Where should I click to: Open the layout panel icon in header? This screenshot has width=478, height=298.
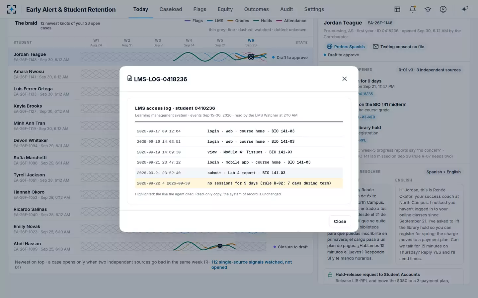click(x=397, y=9)
